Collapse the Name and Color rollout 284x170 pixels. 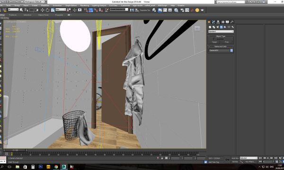coord(221,46)
